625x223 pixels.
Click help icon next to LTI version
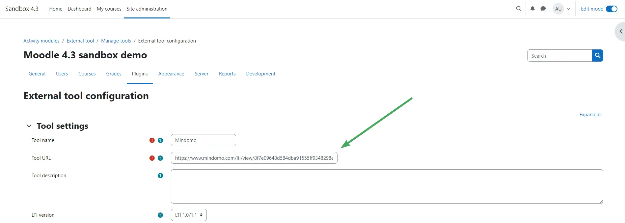(x=160, y=215)
